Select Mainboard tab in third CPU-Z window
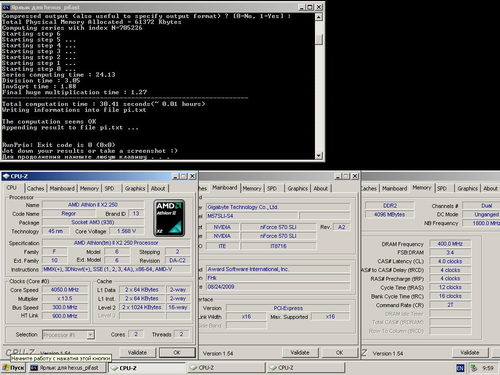 [x=395, y=188]
